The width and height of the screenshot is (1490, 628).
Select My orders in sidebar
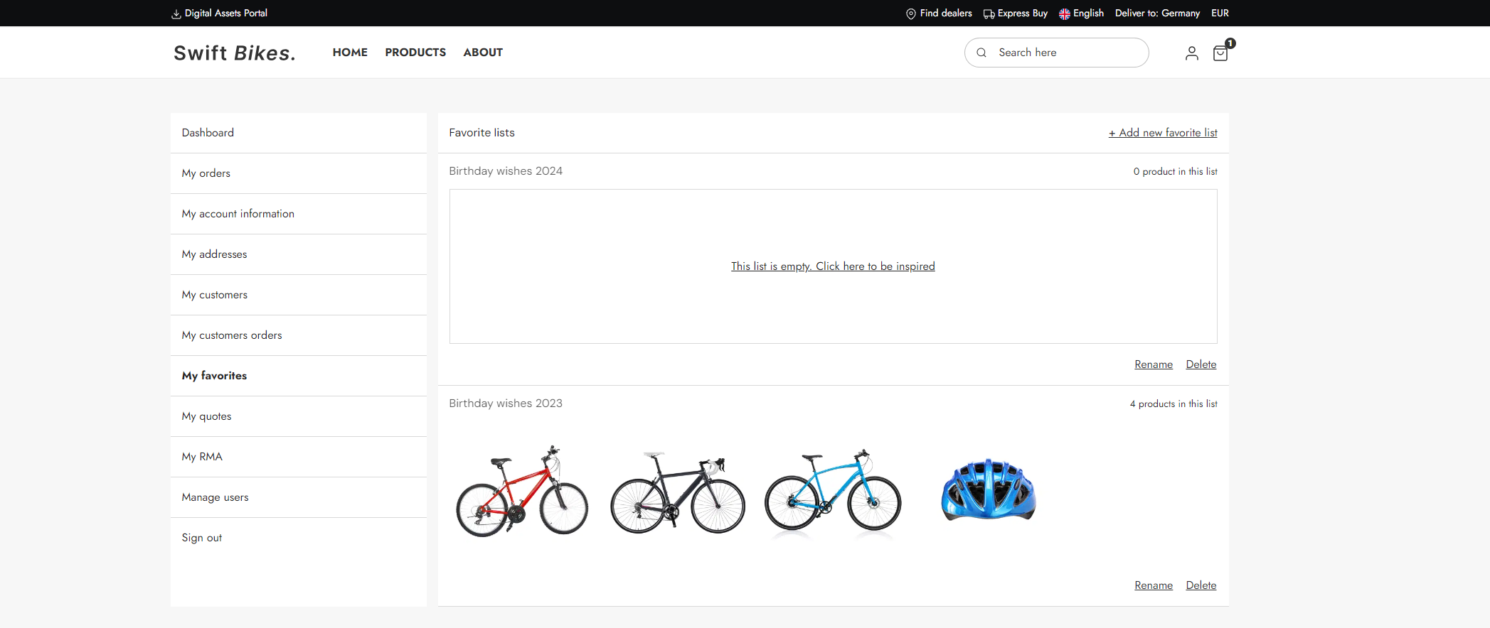point(206,173)
